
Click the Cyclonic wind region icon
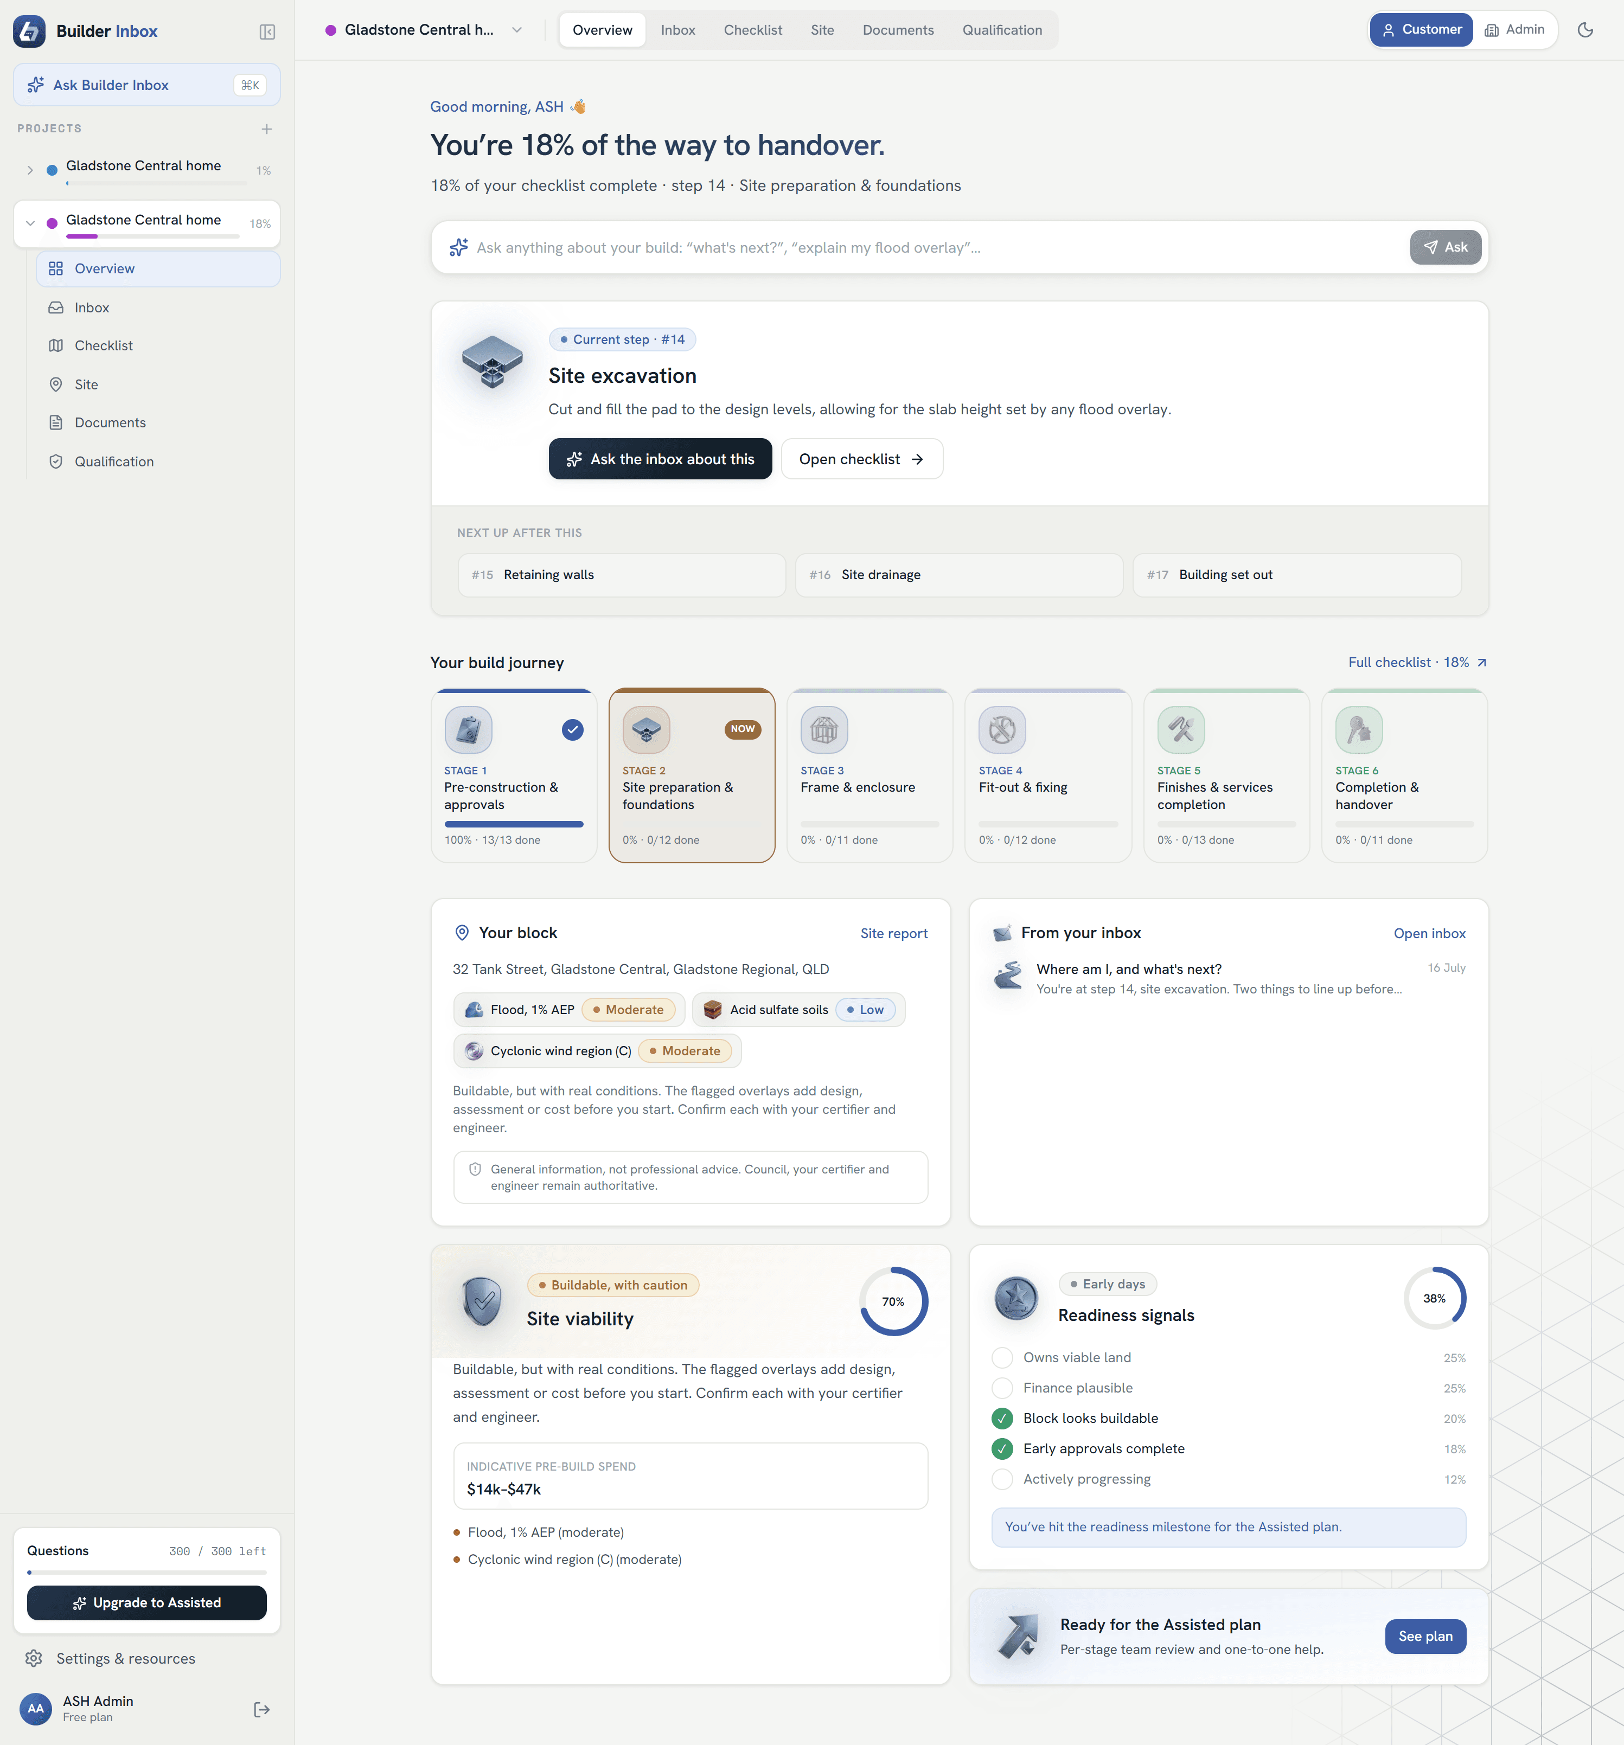pos(474,1051)
